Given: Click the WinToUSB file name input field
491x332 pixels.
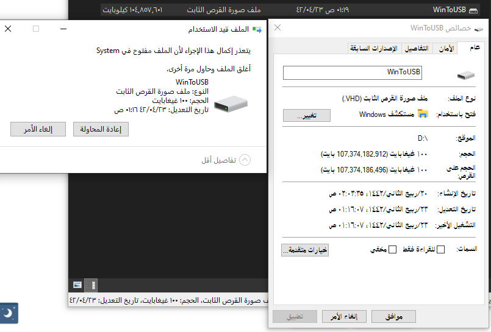Looking at the screenshot, I should (353, 73).
